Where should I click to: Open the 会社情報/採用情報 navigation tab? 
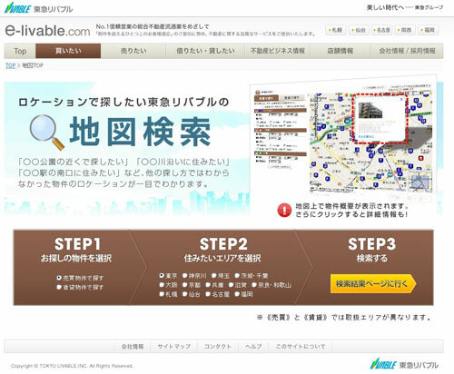coord(407,51)
